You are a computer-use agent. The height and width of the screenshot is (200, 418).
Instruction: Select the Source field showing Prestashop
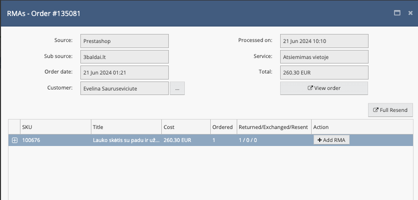[x=124, y=41]
